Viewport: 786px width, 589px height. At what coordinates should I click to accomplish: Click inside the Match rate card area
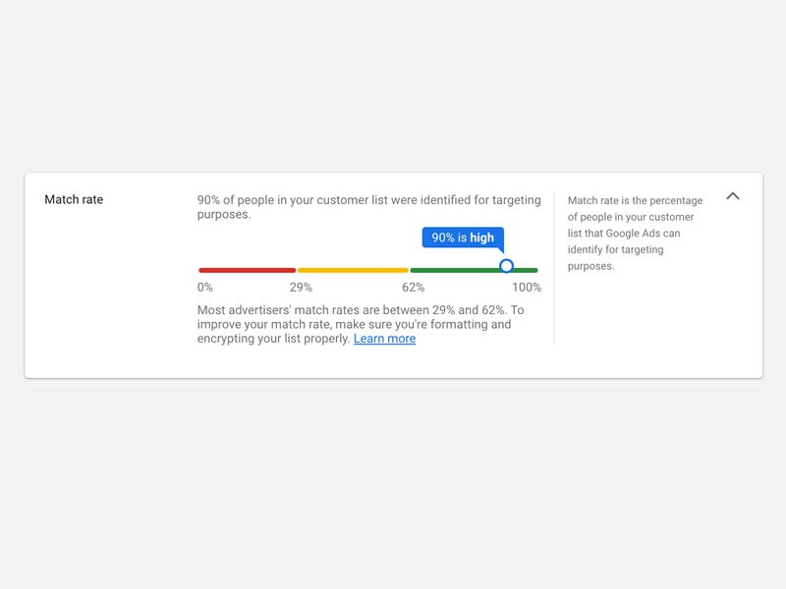pyautogui.click(x=393, y=275)
